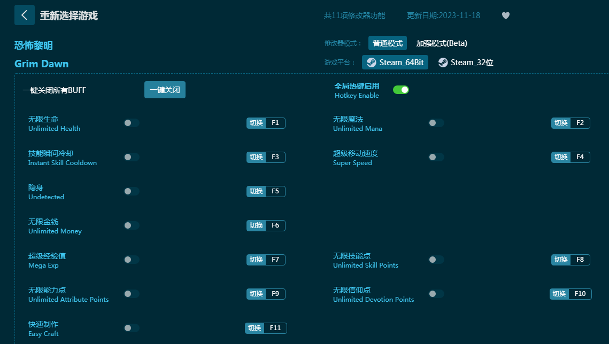
Task: Click 切换 button for F4 hotkey
Action: point(561,157)
